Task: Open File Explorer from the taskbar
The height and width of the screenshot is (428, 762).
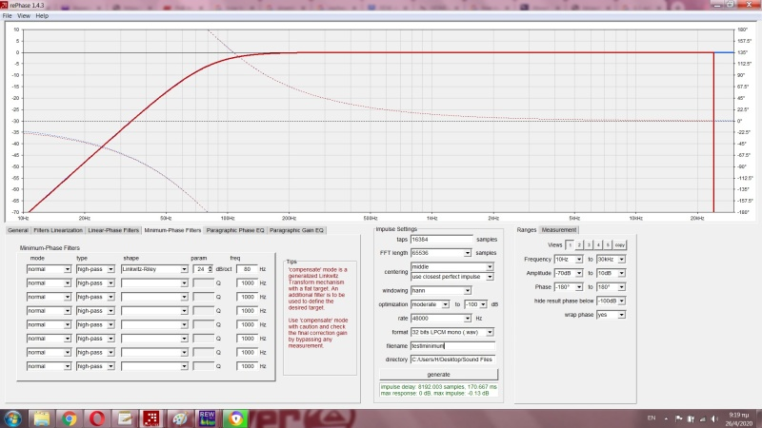Action: 42,418
